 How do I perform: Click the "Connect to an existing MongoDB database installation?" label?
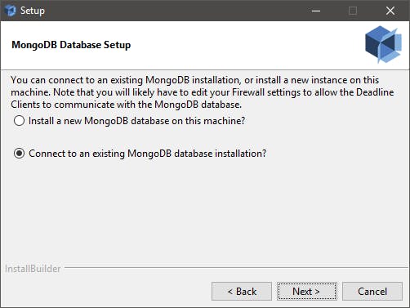(148, 154)
